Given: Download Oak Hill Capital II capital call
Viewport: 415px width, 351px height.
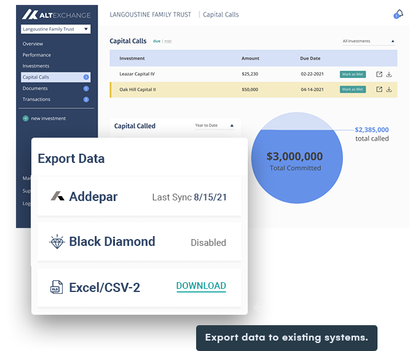Looking at the screenshot, I should pos(389,90).
